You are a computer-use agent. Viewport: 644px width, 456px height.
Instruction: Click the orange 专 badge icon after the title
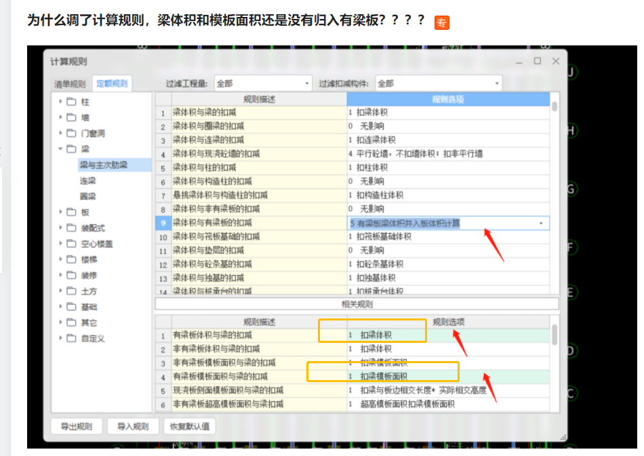[x=441, y=22]
